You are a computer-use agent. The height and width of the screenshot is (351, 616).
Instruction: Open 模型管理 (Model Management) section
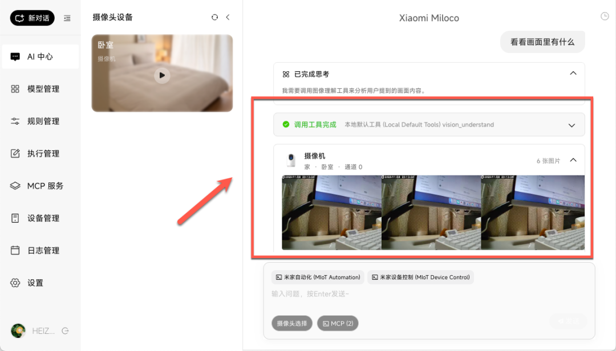pyautogui.click(x=40, y=88)
